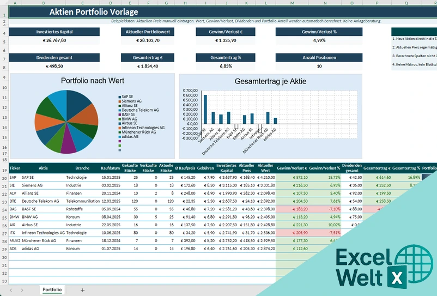Select average price € 392,00

[x=185, y=240]
